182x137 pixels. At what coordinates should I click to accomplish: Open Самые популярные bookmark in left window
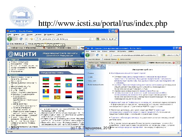pyautogui.click(x=15, y=44)
